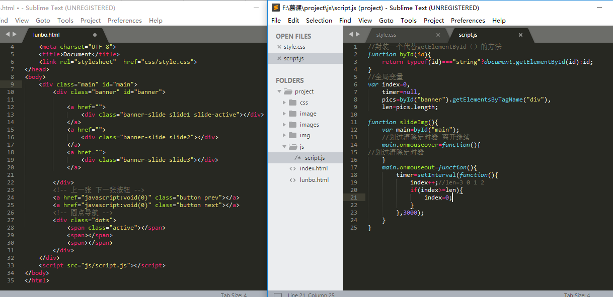
Task: Click the Sublime Text logo in title bar
Action: pyautogui.click(x=275, y=8)
